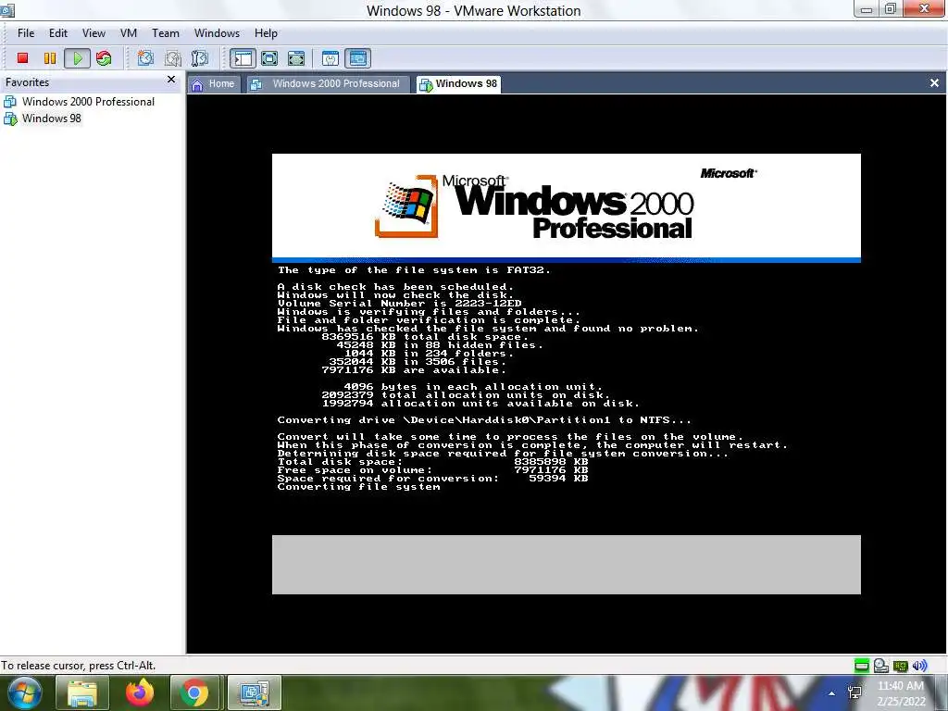
Task: Suspend the virtual machine
Action: 50,58
